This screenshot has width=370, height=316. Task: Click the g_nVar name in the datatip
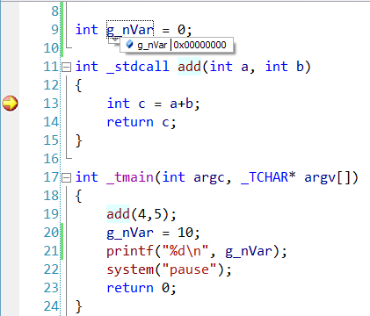coord(152,45)
